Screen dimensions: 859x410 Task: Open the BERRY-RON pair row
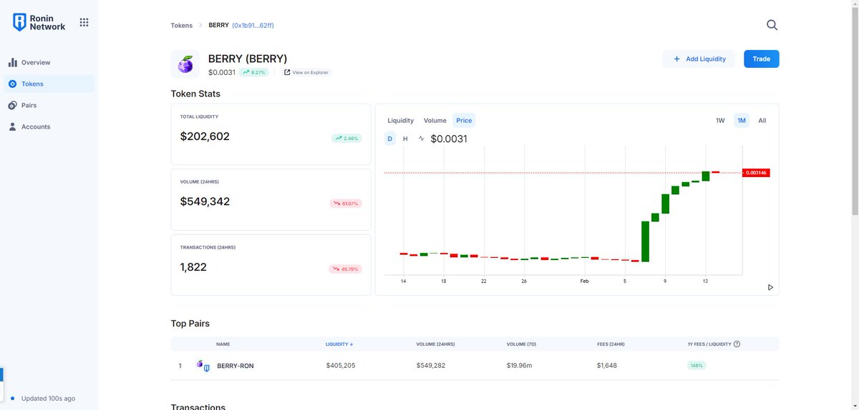coord(475,366)
